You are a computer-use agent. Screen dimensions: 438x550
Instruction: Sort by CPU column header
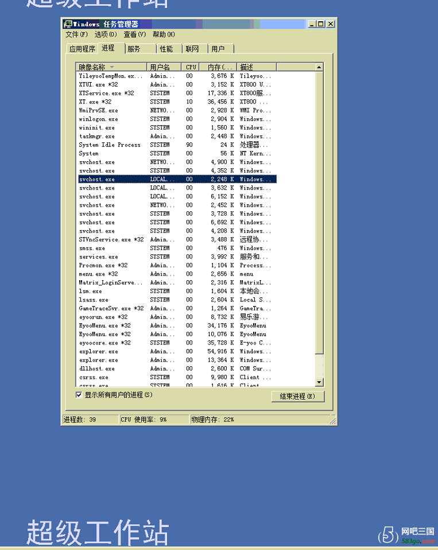point(190,67)
